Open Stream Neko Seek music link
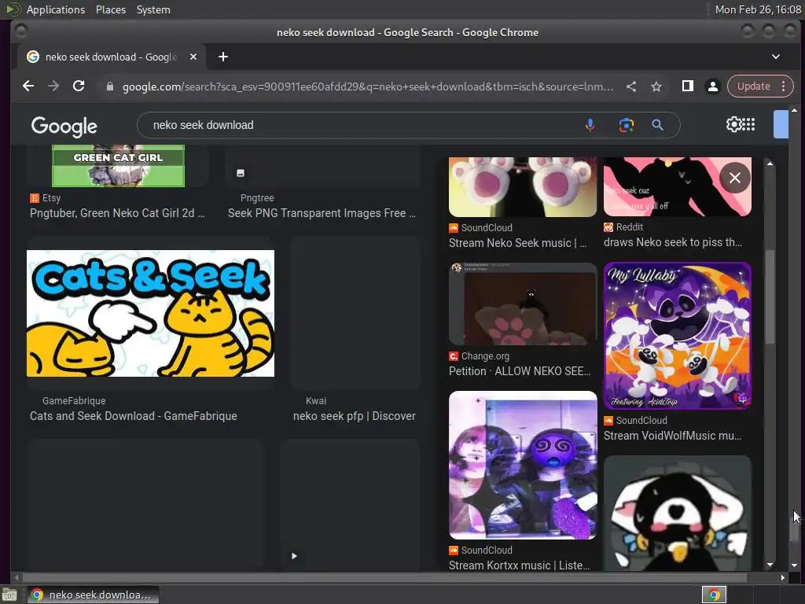Screen dimensions: 805x604 pyautogui.click(x=517, y=243)
